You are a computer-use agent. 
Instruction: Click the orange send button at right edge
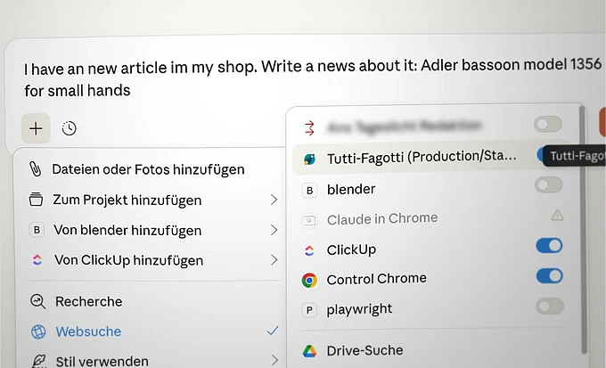(x=602, y=122)
